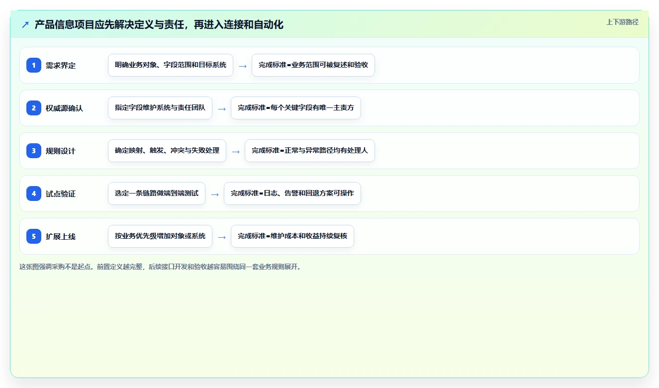Image resolution: width=659 pixels, height=388 pixels.
Task: Select the step 4 number badge
Action: click(34, 194)
